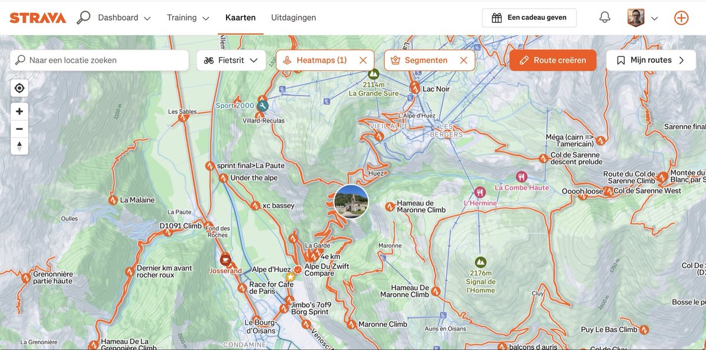The image size is (706, 350).
Task: Click the 4e km segment label
Action: 331,257
